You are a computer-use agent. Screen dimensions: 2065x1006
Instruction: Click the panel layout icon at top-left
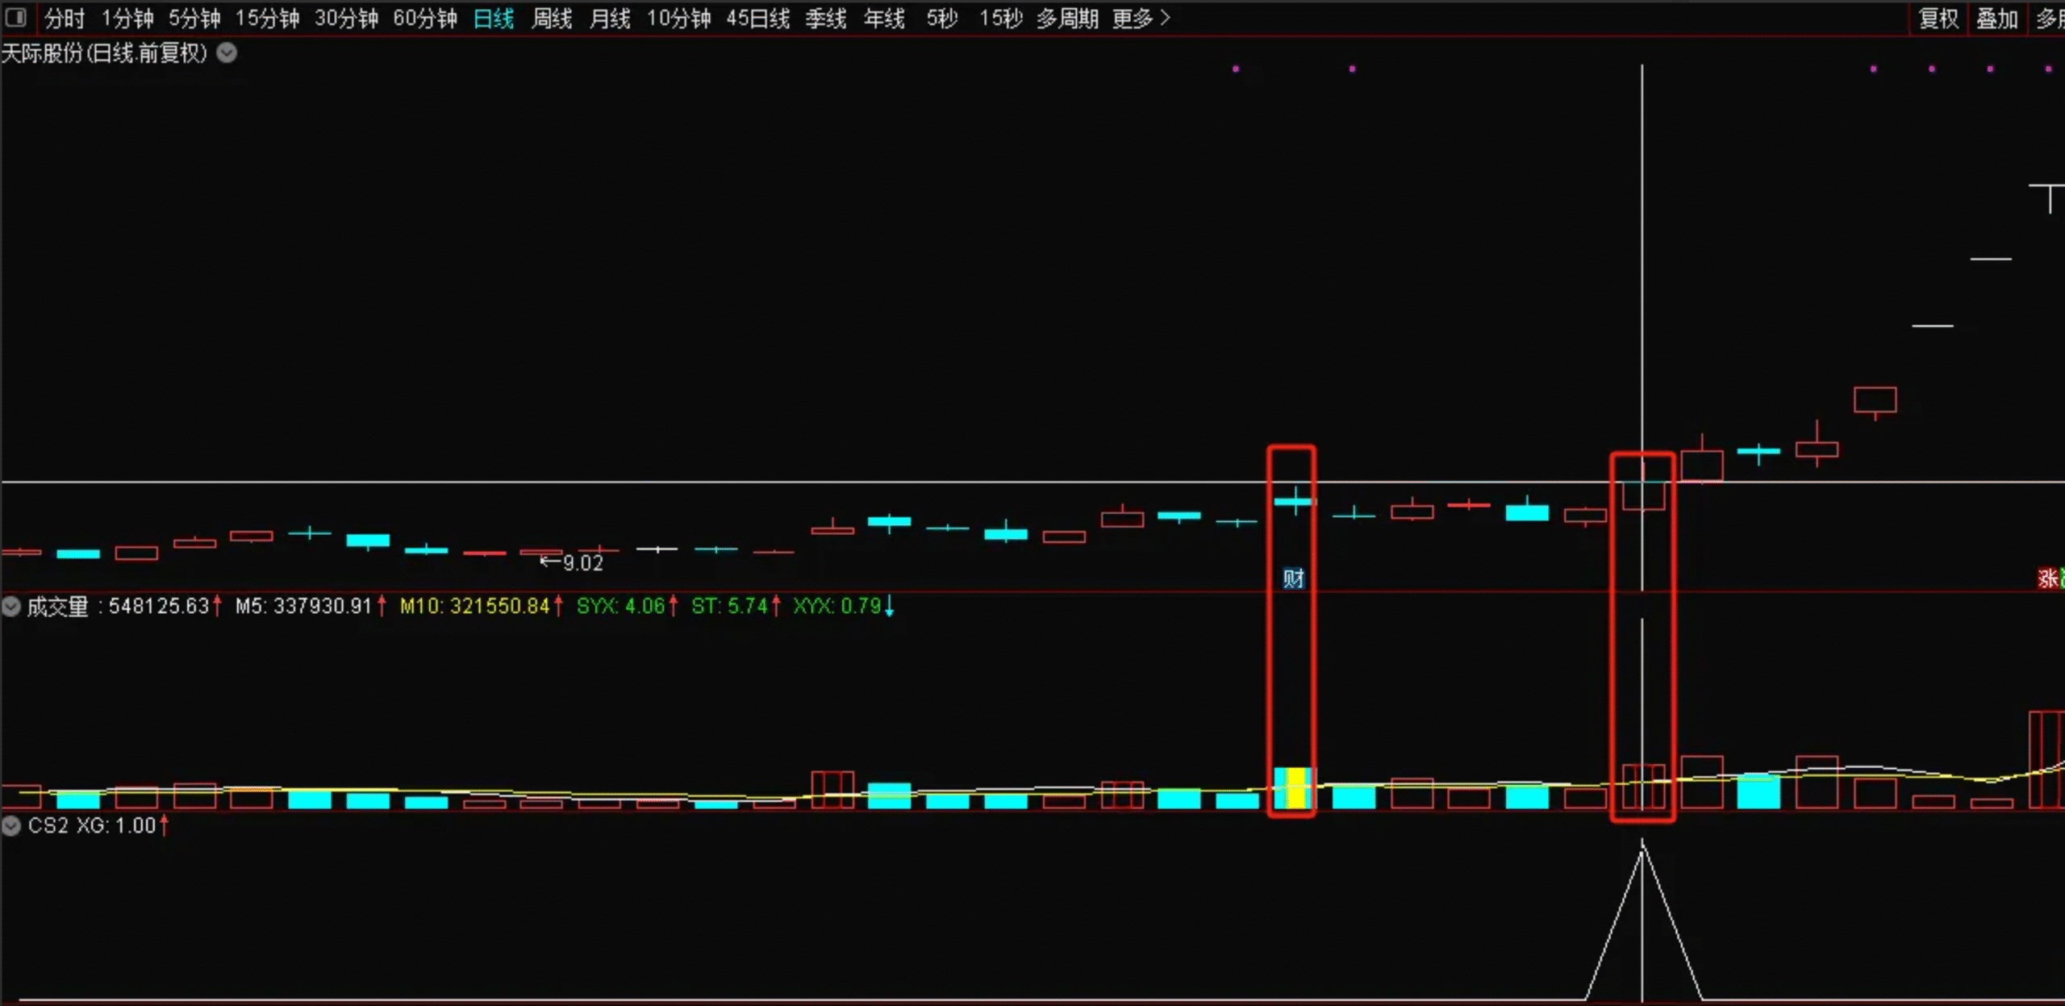pos(15,17)
